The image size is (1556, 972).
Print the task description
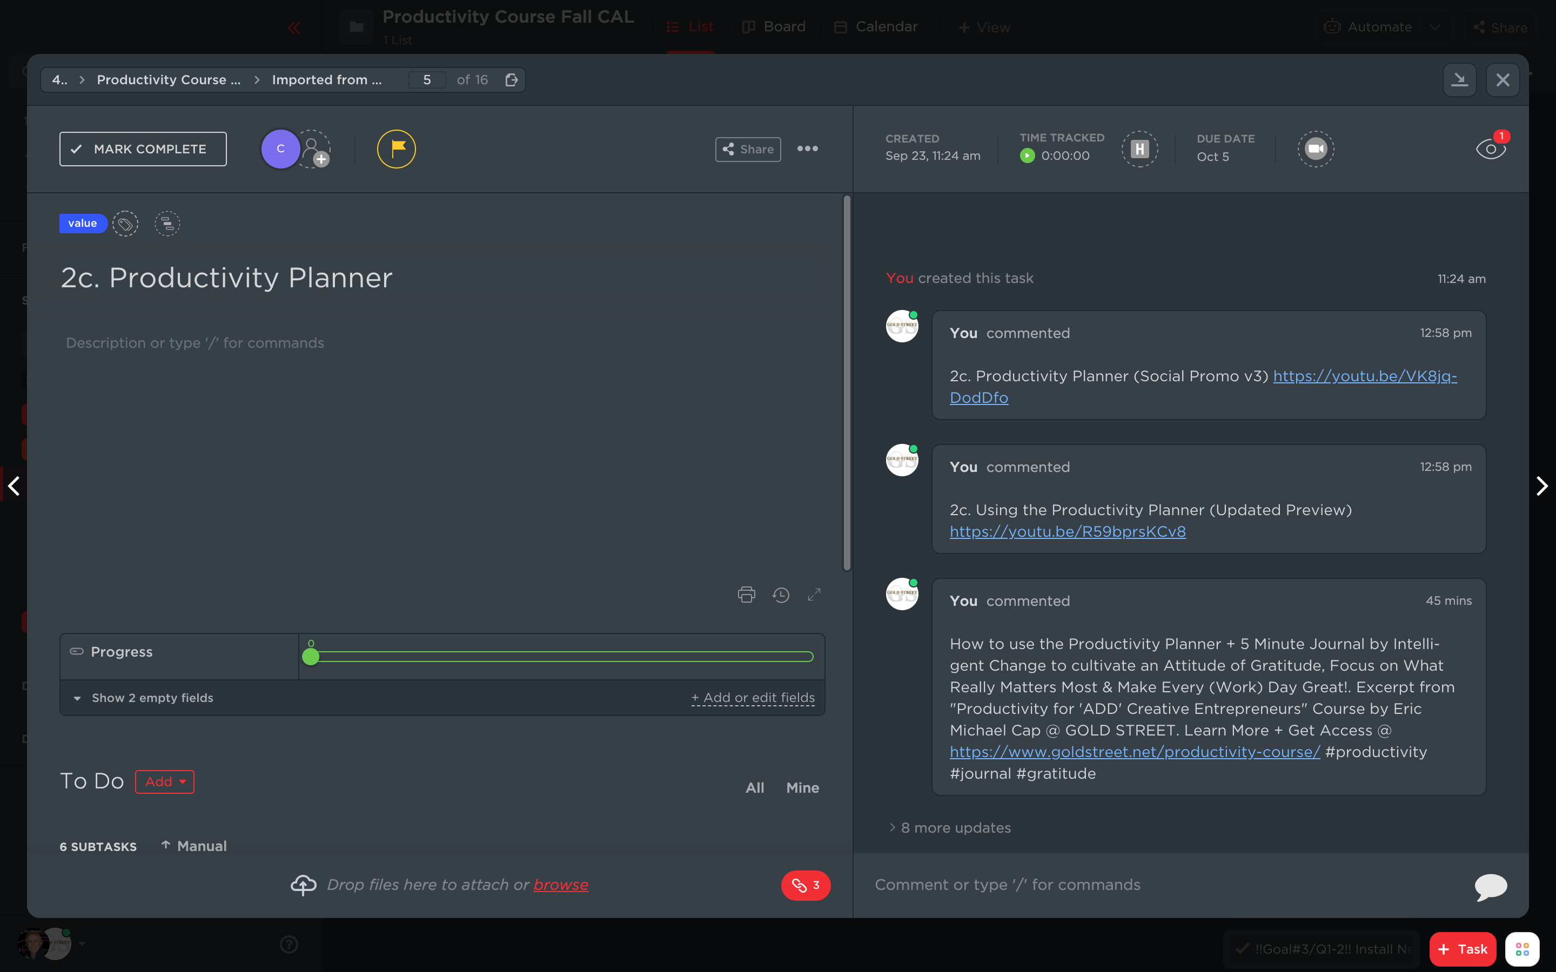click(x=746, y=595)
